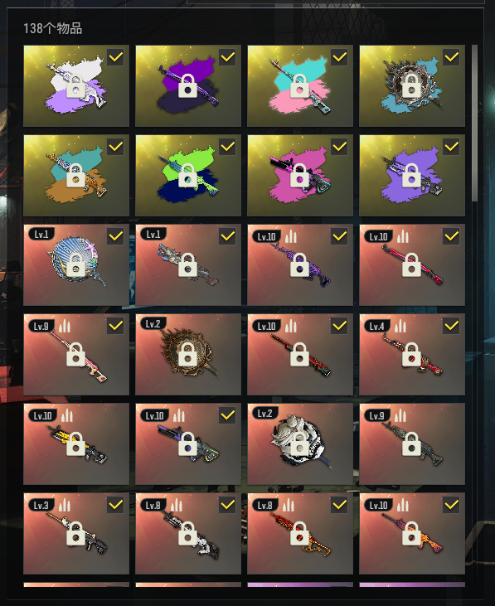Toggle checkbox on the Lv.1 grey rifle
The height and width of the screenshot is (606, 495).
click(x=227, y=236)
